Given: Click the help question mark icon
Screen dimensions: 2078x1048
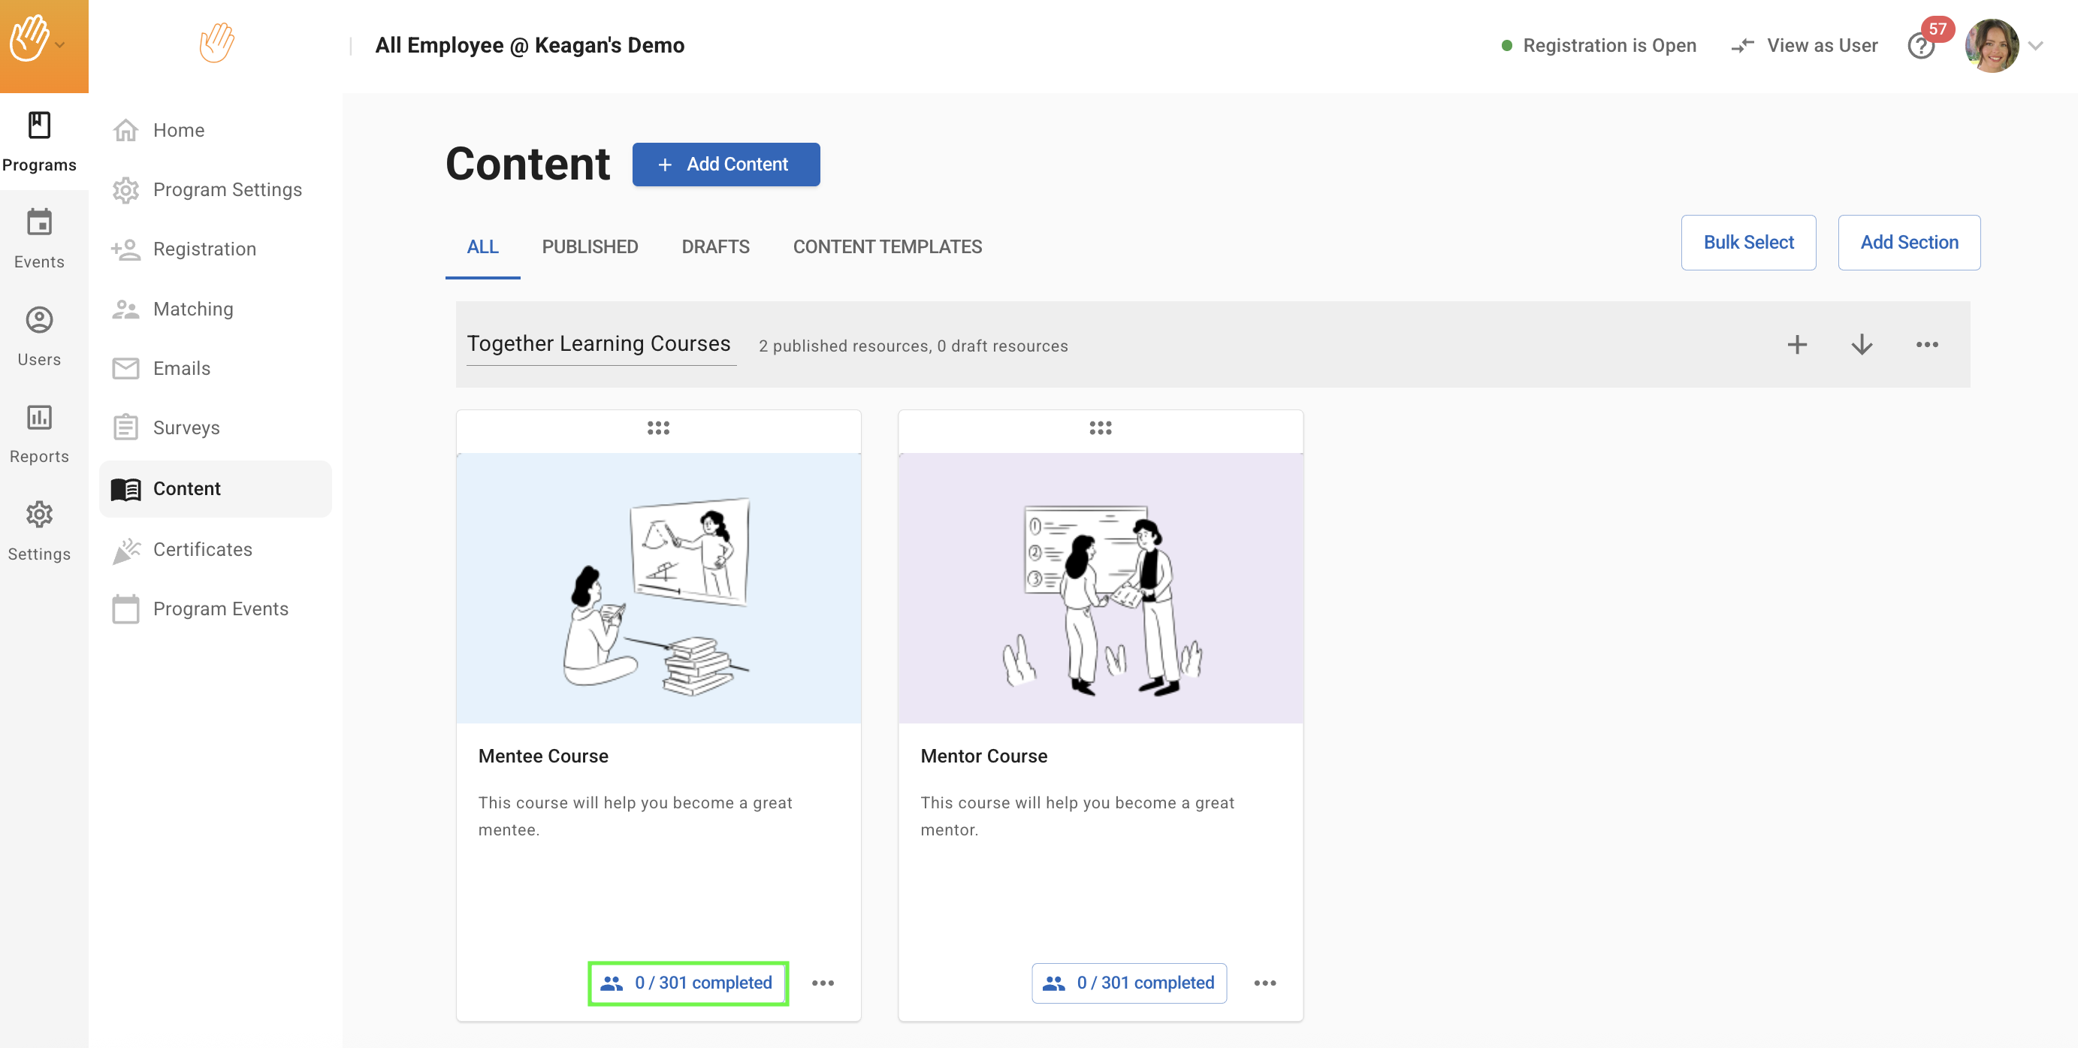Looking at the screenshot, I should [x=1921, y=46].
